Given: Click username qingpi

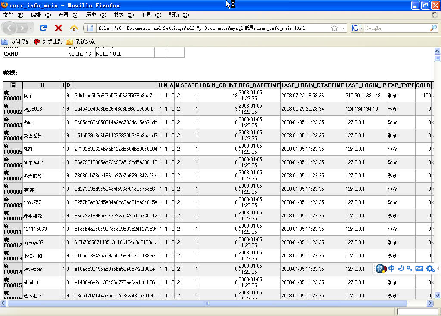Looking at the screenshot, I should tap(30, 189).
